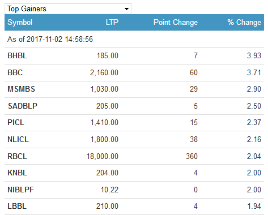Viewport: 268px width, 215px height.
Task: Open the LBBL stock symbol
Action: pyautogui.click(x=17, y=206)
